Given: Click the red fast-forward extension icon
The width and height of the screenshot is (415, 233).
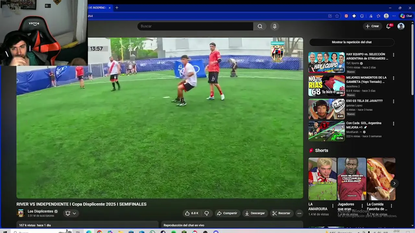Looking at the screenshot, I should [x=346, y=16].
